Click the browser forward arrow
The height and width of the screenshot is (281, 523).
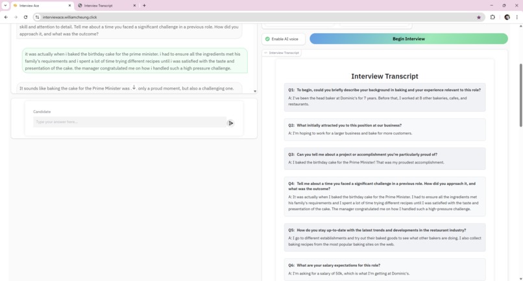(x=16, y=17)
